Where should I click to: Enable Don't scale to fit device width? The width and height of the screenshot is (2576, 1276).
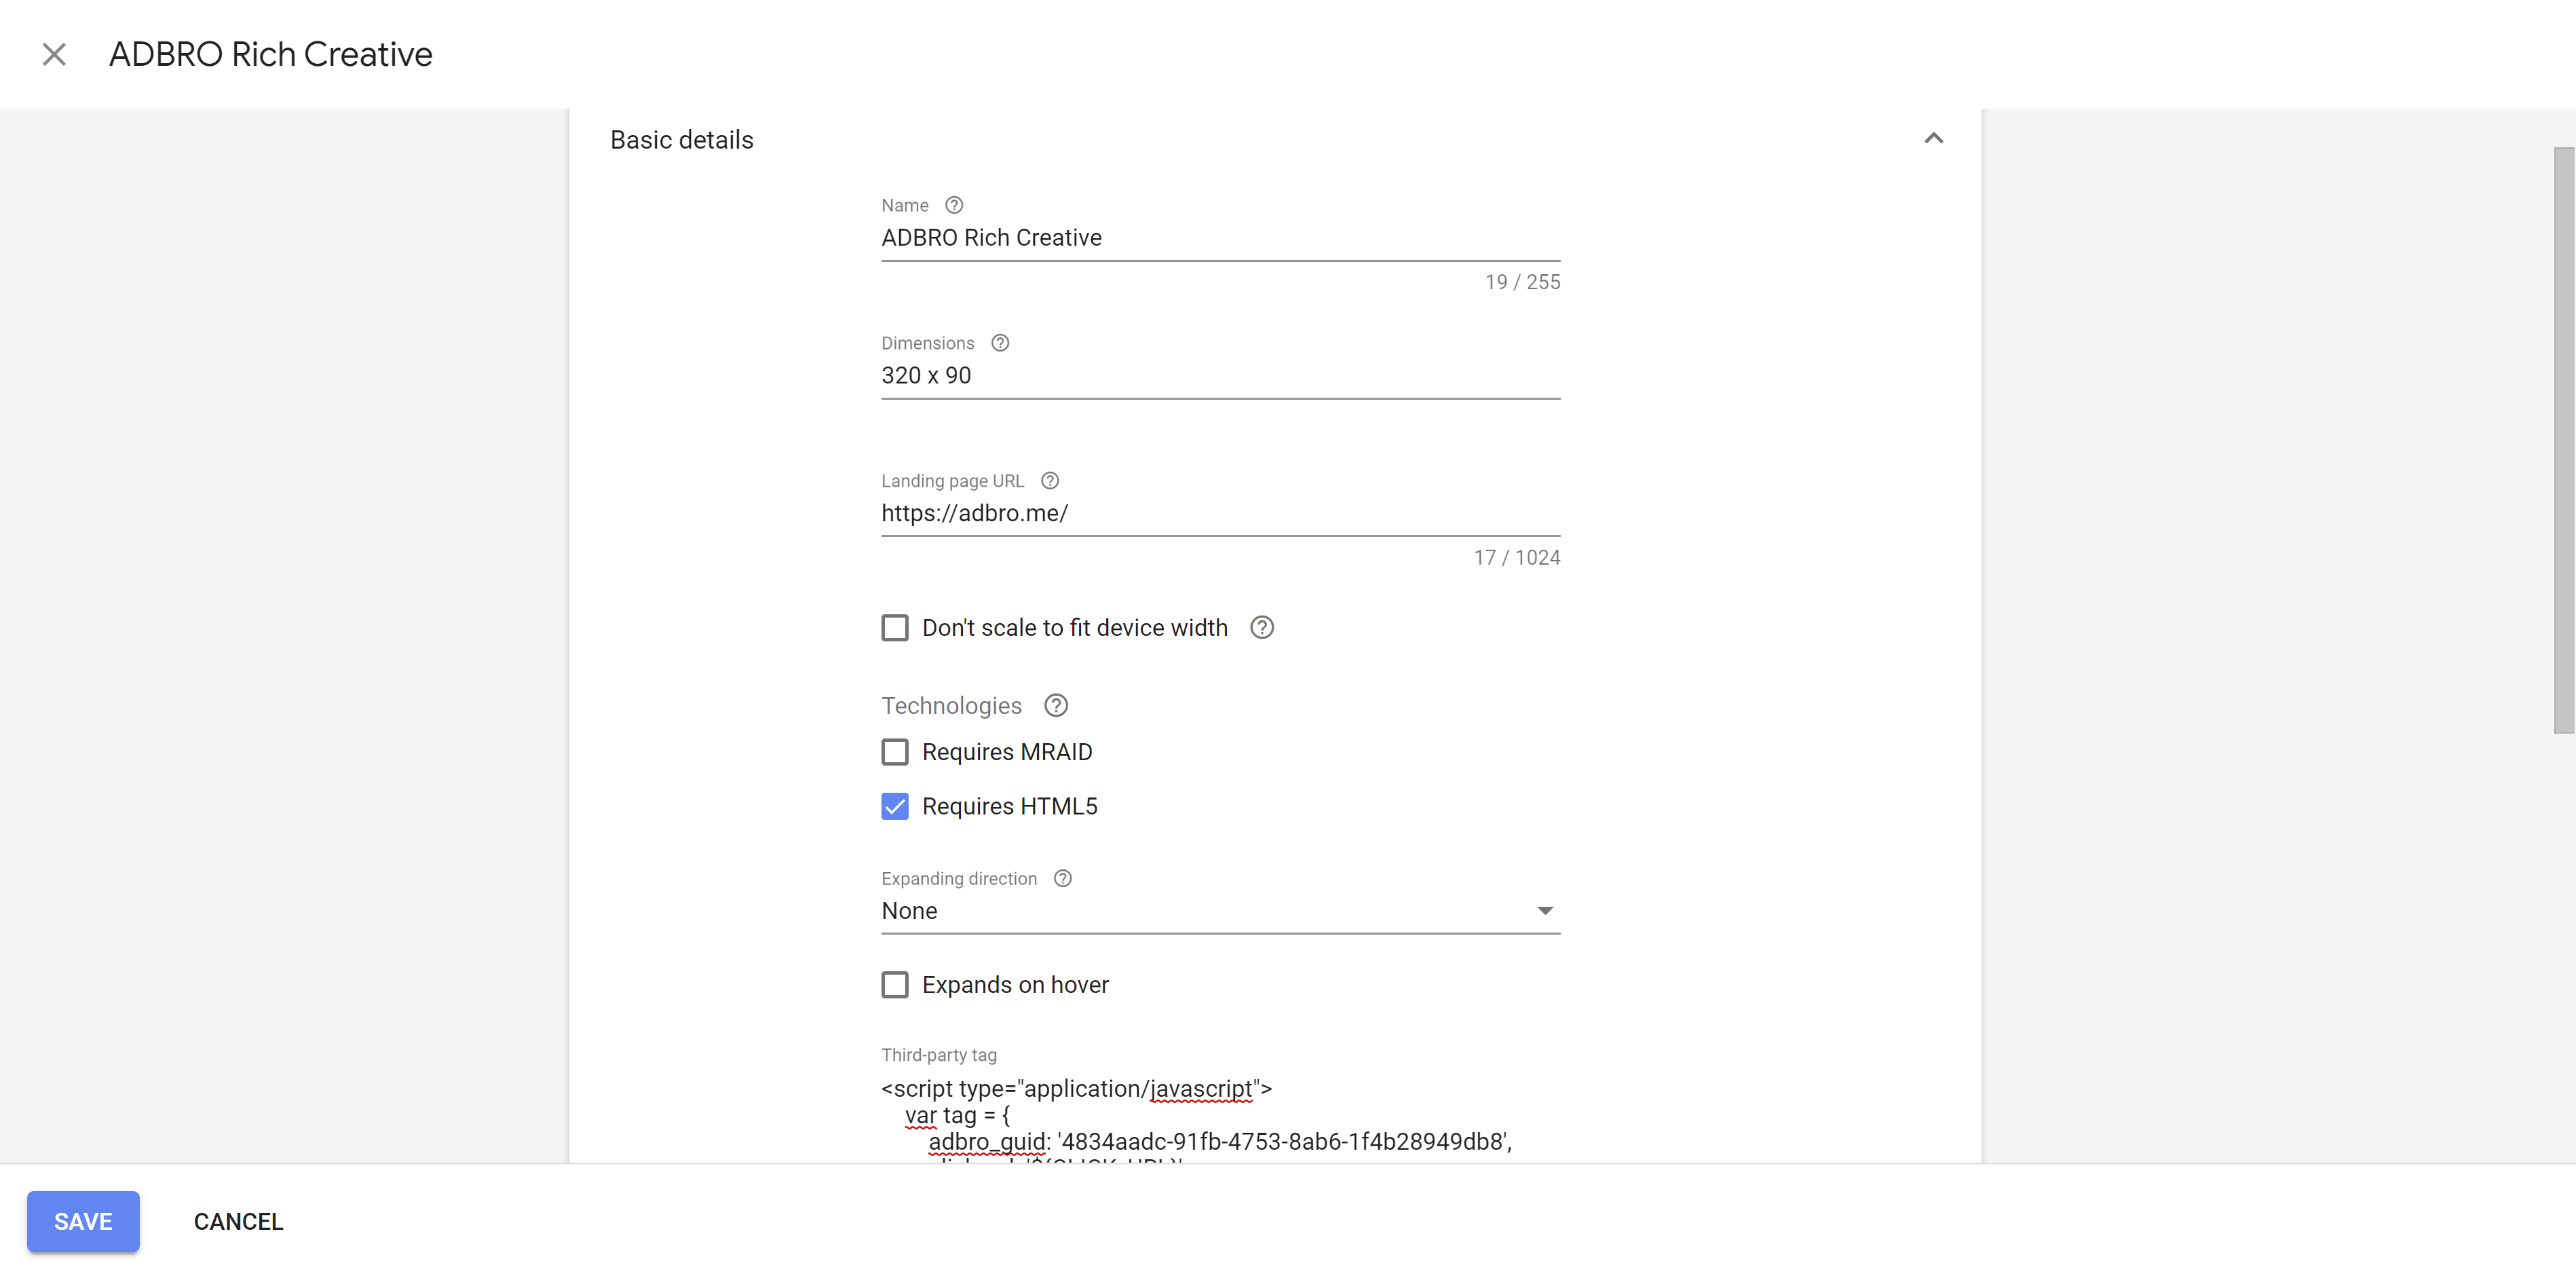click(x=895, y=627)
